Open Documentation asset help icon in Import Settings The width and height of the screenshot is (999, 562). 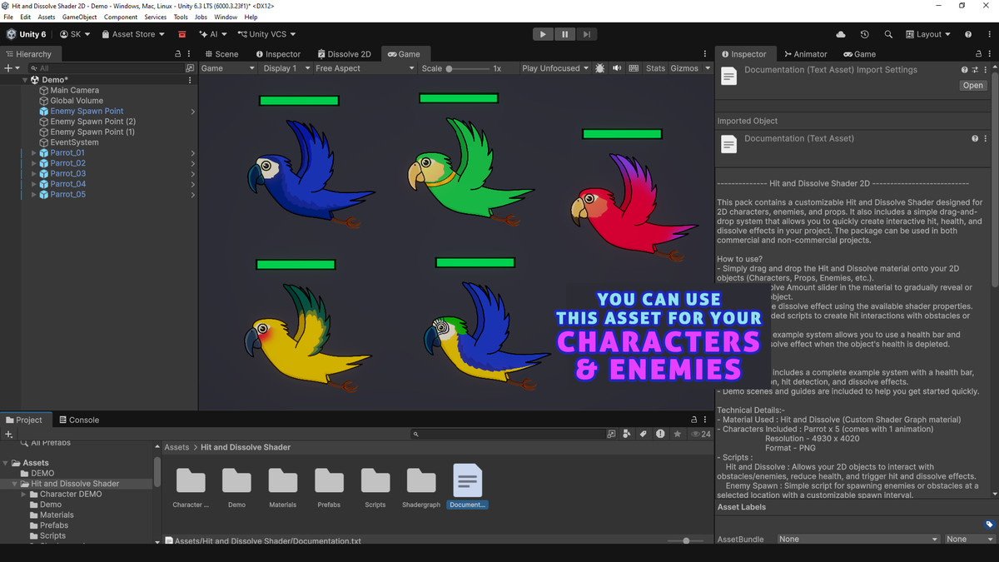click(964, 70)
